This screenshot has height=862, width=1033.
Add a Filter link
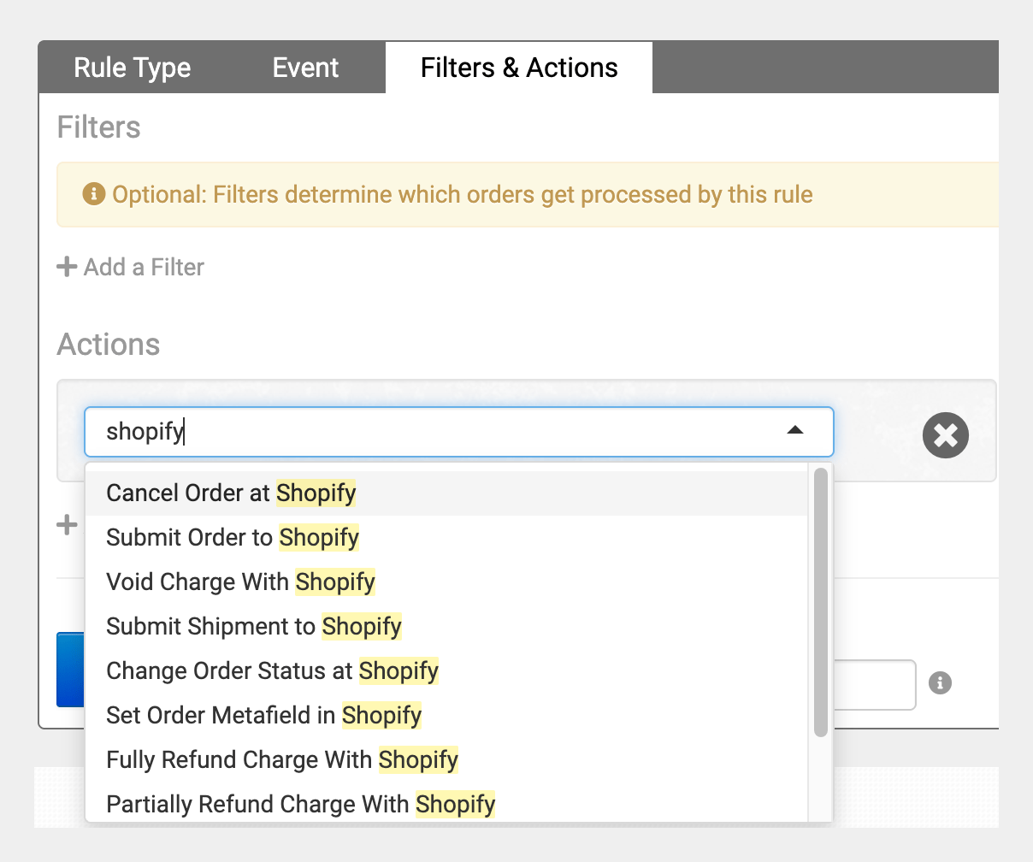[x=131, y=267]
